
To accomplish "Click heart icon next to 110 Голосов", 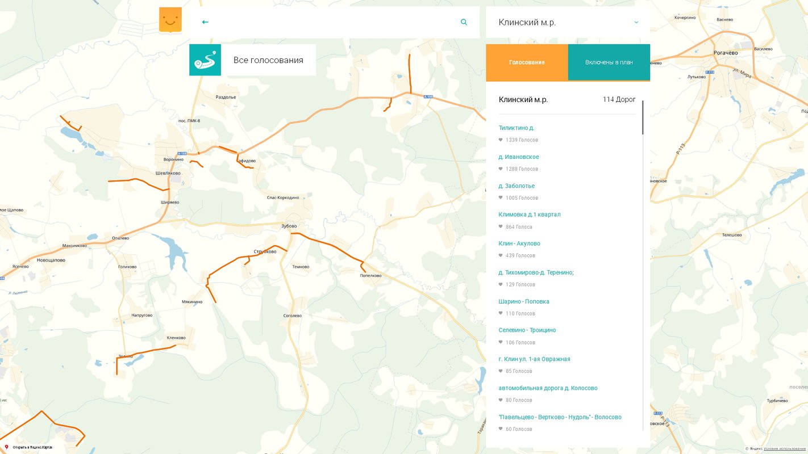I will tap(501, 313).
